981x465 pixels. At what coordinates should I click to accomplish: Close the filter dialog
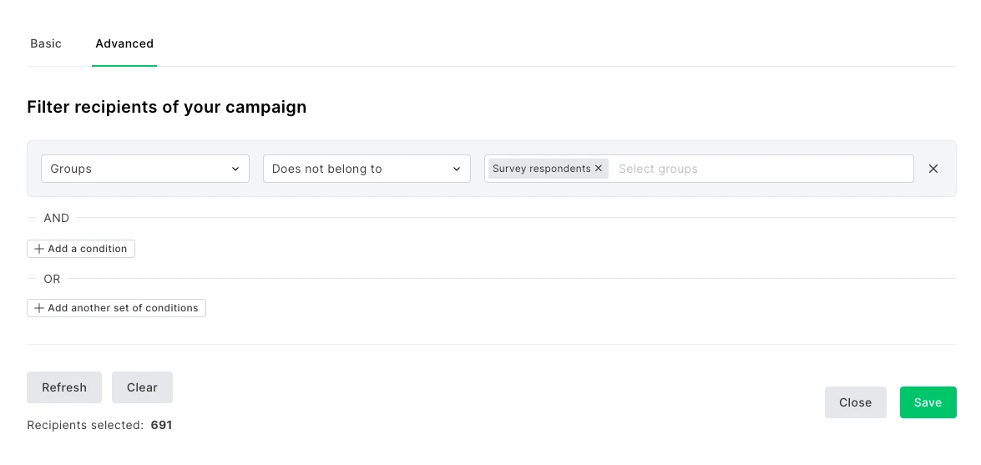point(855,402)
